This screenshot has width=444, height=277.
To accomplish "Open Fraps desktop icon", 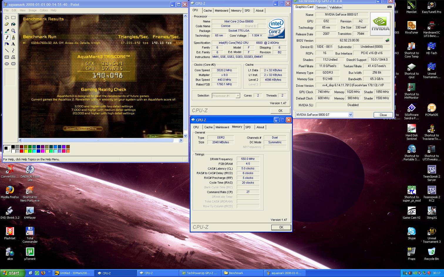I will [411, 254].
